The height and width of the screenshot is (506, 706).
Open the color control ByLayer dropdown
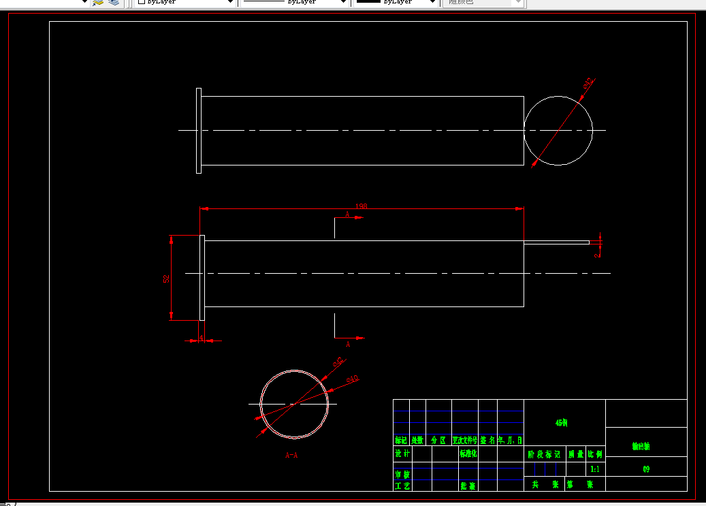[185, 2]
